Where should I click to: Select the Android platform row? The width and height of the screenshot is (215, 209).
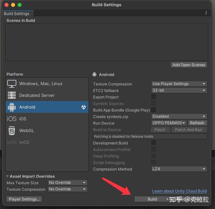(47, 107)
